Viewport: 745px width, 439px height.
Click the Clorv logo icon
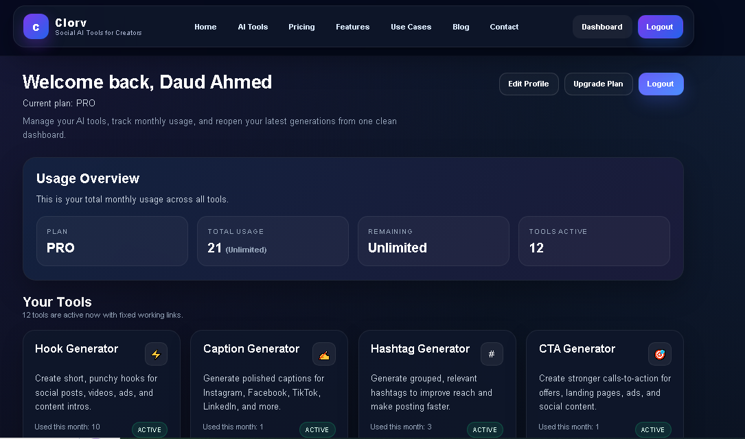(x=36, y=27)
